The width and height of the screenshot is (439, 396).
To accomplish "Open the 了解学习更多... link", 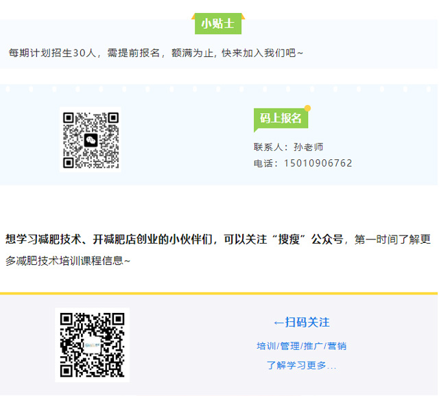I will 301,365.
